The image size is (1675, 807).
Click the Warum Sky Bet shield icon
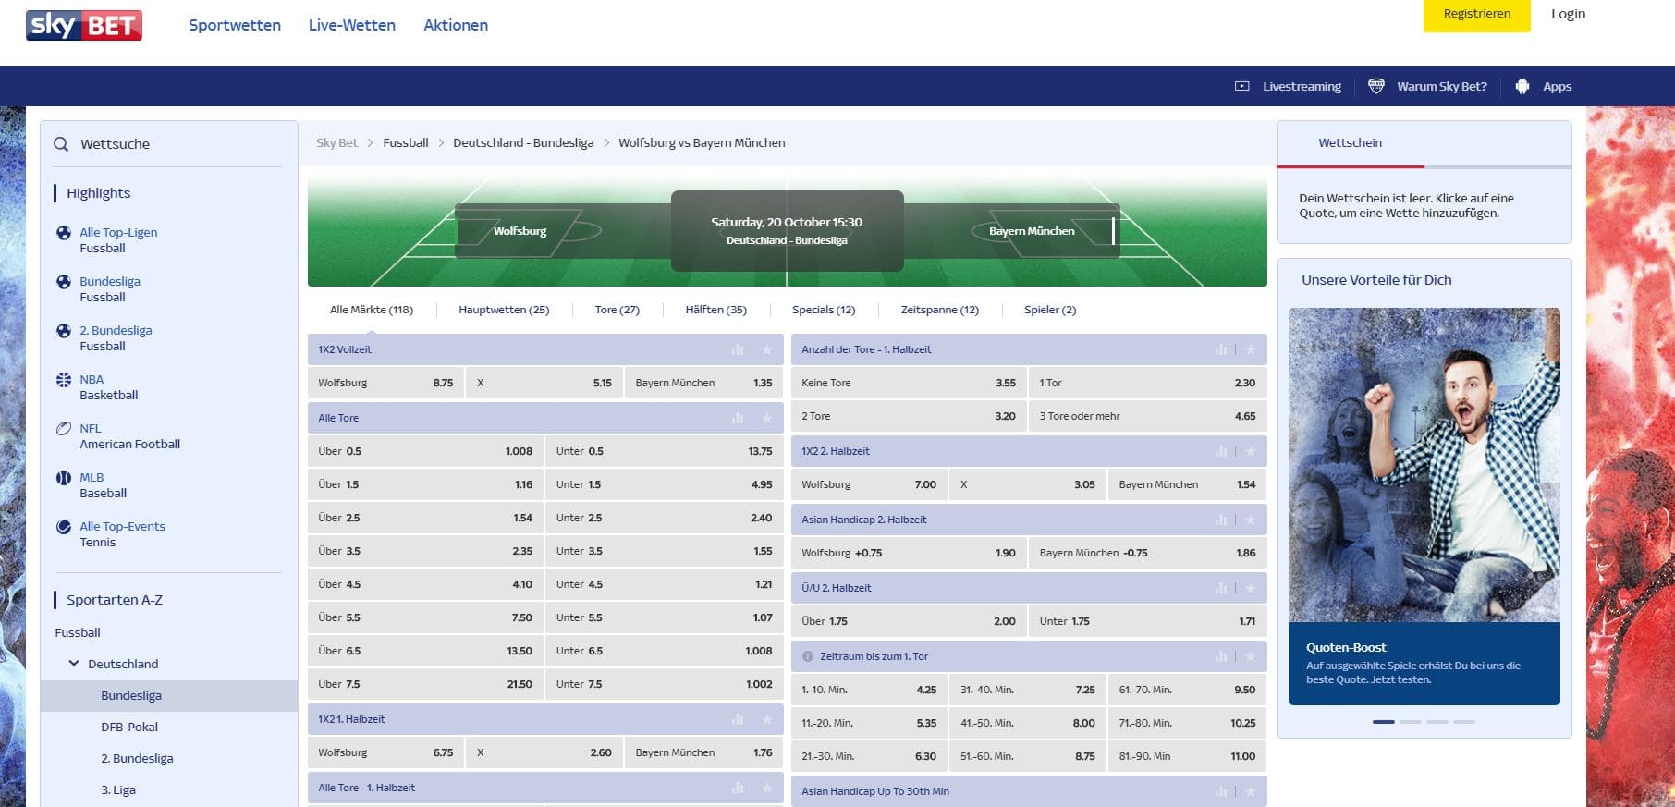pos(1376,86)
